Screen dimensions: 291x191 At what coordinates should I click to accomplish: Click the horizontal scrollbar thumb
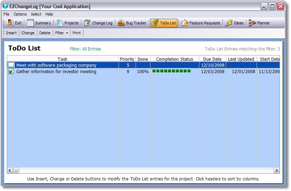16,171
